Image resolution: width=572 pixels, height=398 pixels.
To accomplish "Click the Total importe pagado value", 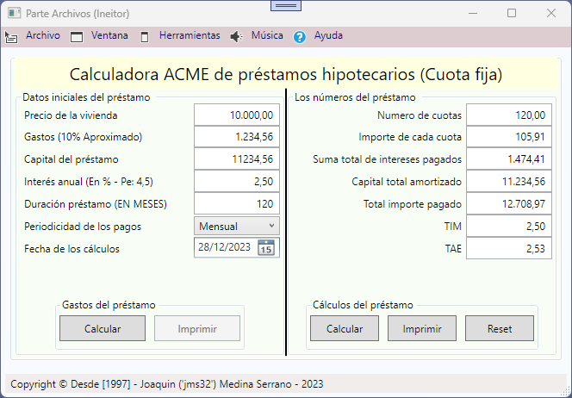I will pyautogui.click(x=509, y=203).
